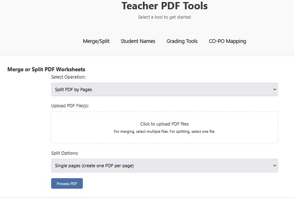Viewport: 294px width, 198px height.
Task: Click the 'Split PDF by Pages' selected value
Action: point(73,89)
